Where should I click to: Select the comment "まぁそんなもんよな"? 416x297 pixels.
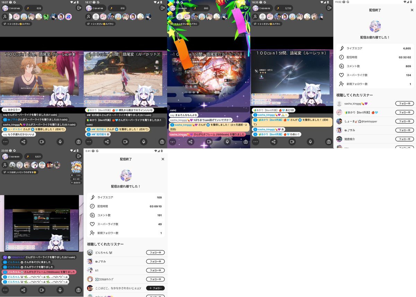184,115
